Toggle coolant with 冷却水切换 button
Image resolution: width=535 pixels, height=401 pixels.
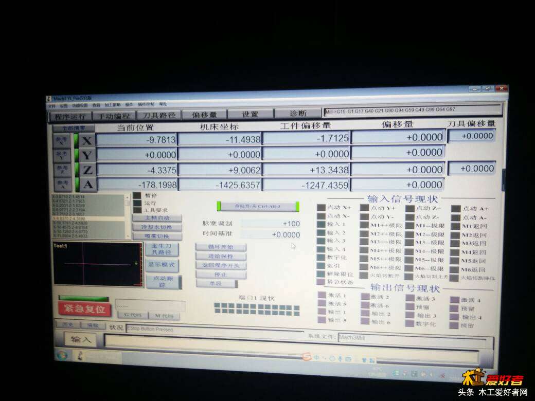157,227
